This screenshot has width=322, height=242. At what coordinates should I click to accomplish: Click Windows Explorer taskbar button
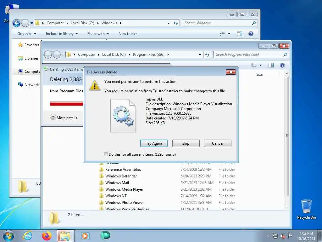click(65, 236)
